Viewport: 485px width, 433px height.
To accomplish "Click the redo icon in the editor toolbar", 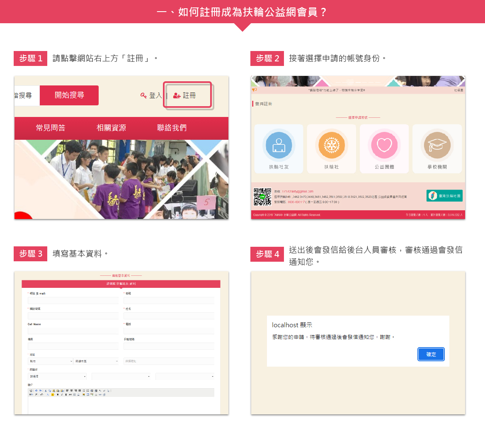I will tap(40, 391).
